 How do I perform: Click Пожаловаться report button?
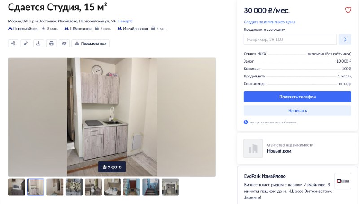tap(91, 43)
